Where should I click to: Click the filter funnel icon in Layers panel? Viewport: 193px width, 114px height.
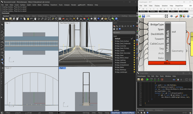[133, 26]
